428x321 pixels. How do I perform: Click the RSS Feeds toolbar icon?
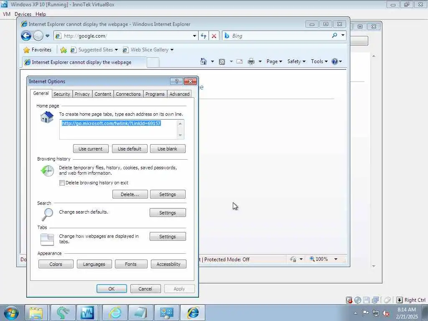point(222,62)
